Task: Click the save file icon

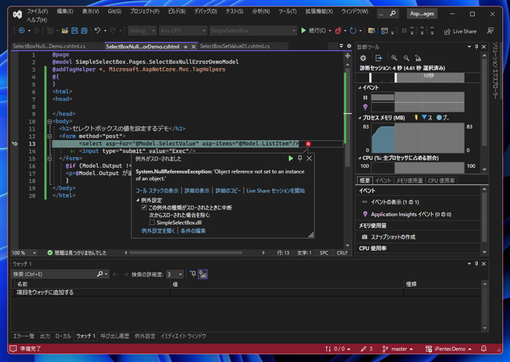Action: click(75, 31)
